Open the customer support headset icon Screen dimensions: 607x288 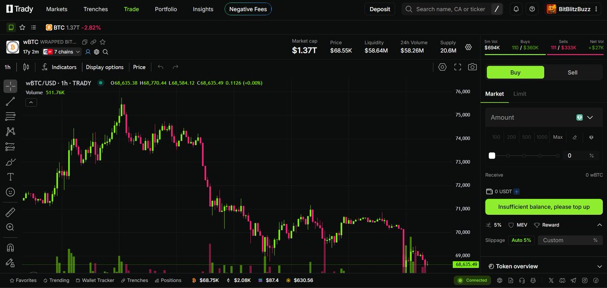pos(523,280)
